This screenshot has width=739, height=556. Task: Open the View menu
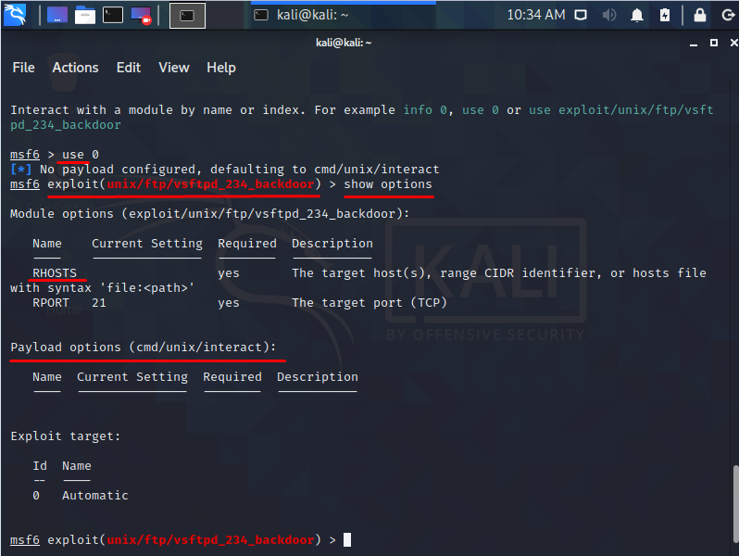(174, 68)
